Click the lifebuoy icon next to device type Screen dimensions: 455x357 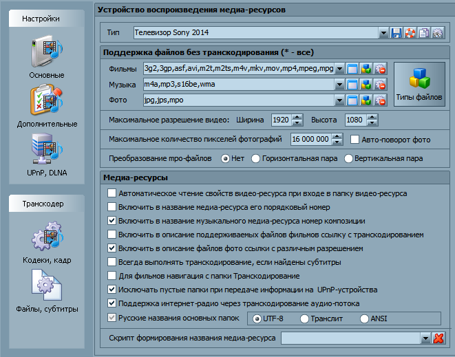point(410,32)
